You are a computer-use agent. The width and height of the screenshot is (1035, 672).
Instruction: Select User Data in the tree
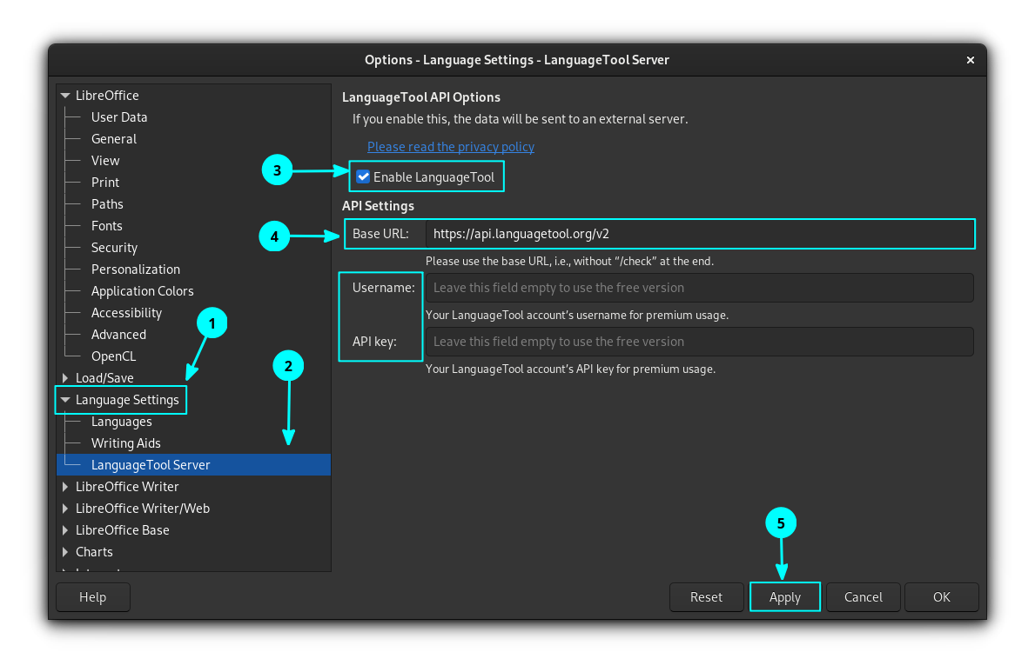click(119, 117)
